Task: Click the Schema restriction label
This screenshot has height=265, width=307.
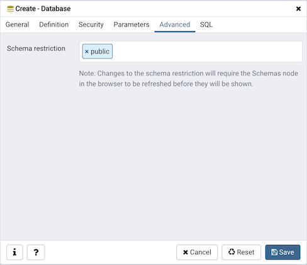Action: coord(36,48)
